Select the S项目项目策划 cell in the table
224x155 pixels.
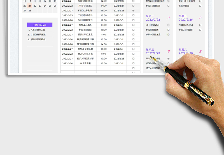(85, 20)
